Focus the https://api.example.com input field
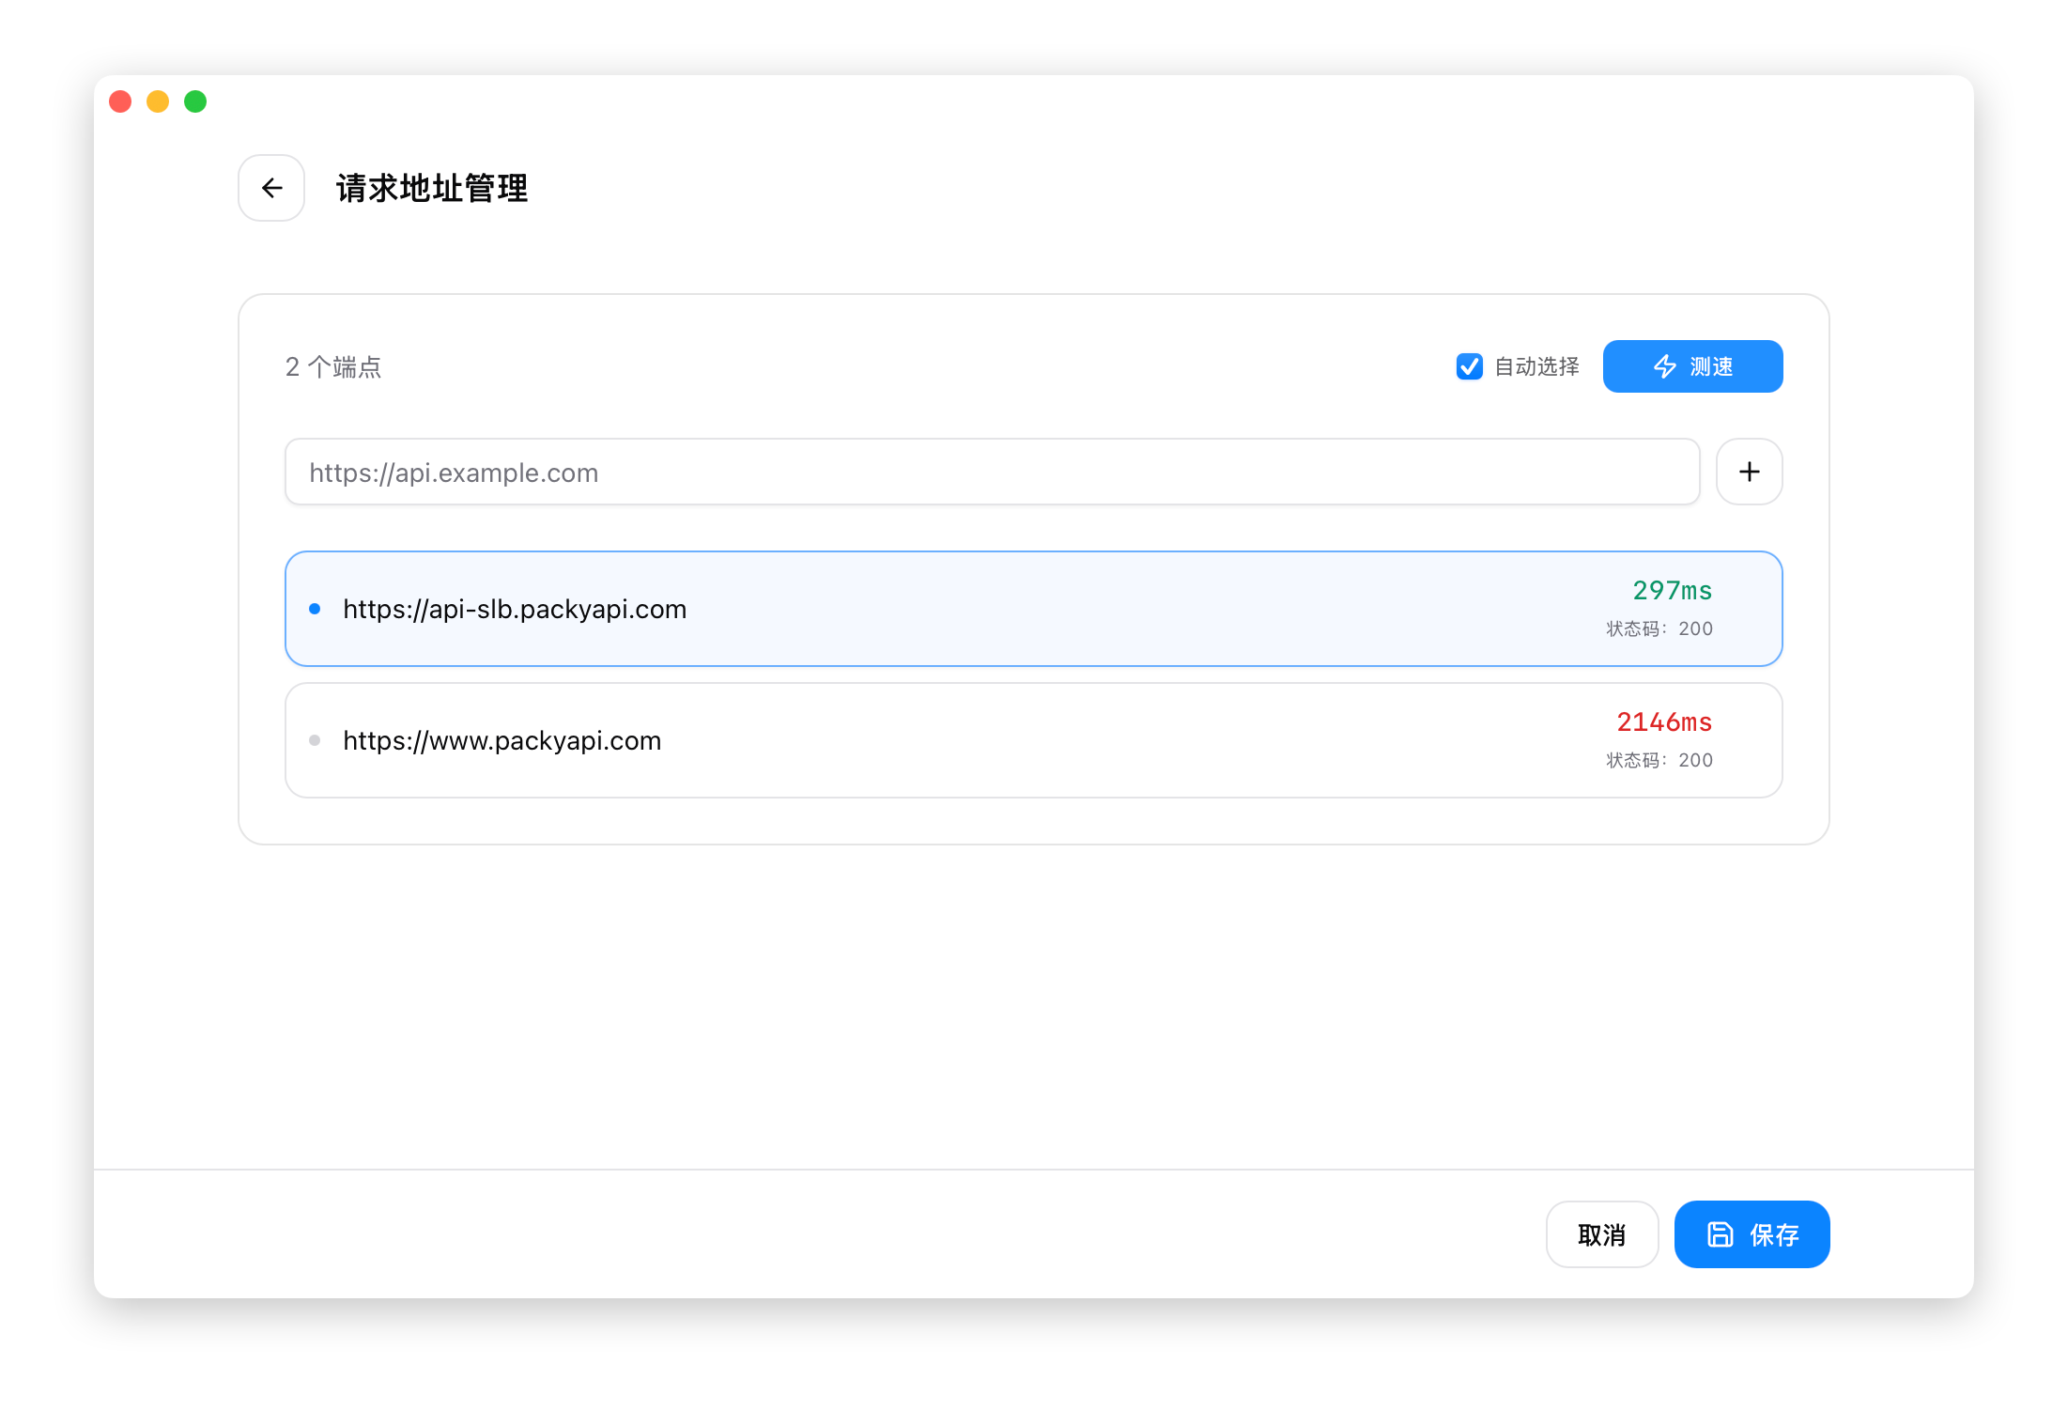This screenshot has height=1411, width=2068. [x=992, y=472]
